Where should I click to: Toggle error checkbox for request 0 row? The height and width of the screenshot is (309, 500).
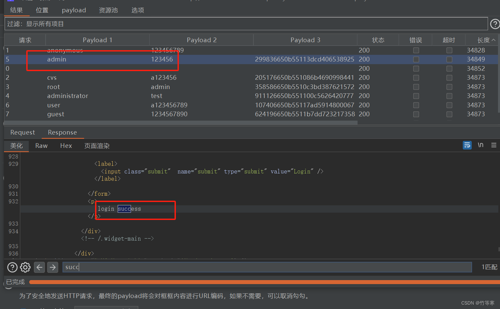click(416, 68)
